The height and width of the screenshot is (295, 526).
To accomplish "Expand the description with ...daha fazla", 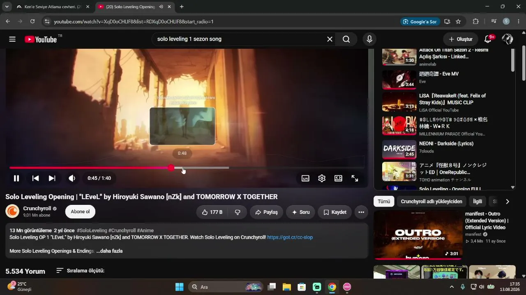I will pos(109,251).
